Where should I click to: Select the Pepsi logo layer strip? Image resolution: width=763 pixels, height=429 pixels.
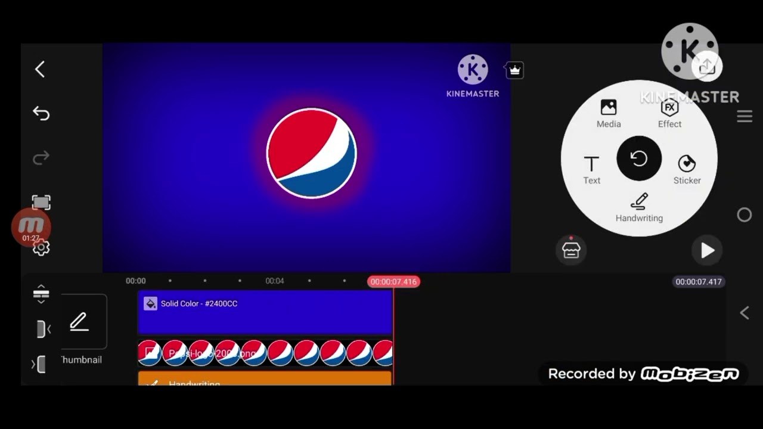coord(265,353)
